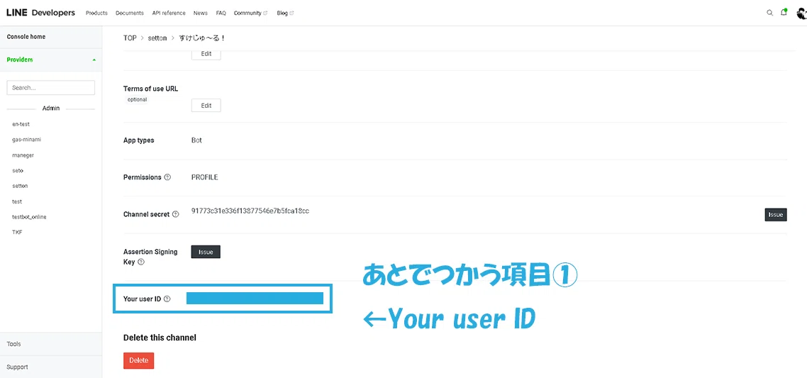The height and width of the screenshot is (378, 807).
Task: Click the PROFILE permission value
Action: tap(205, 177)
